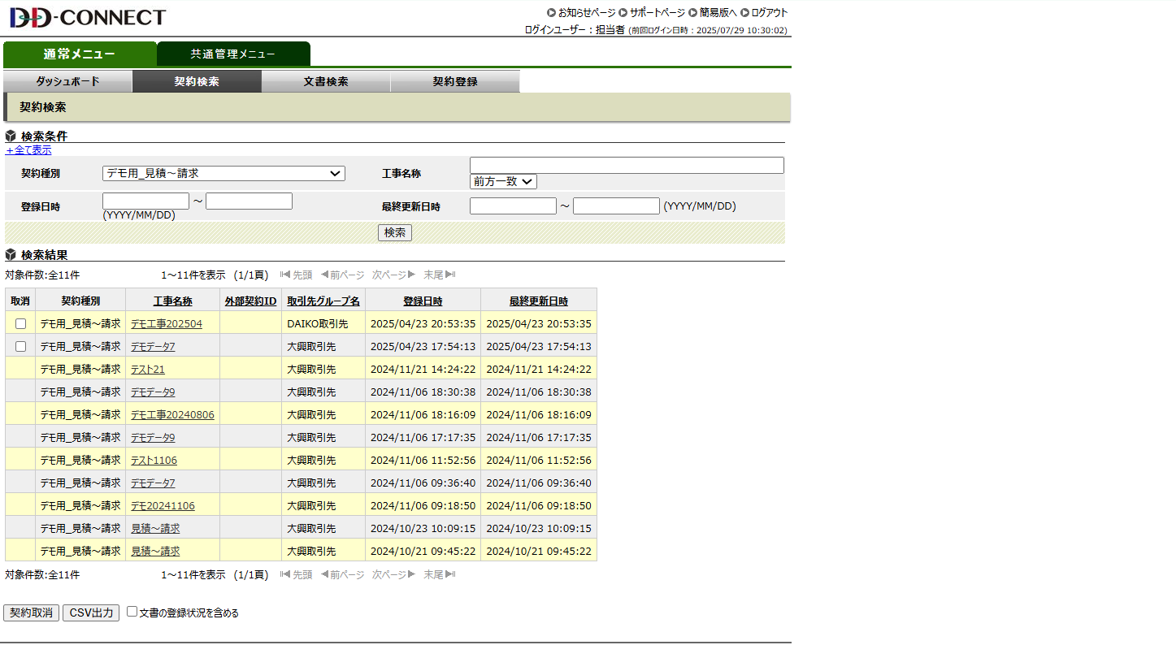Switch to the 通常メニュー tab
The image size is (1176, 645).
point(80,54)
